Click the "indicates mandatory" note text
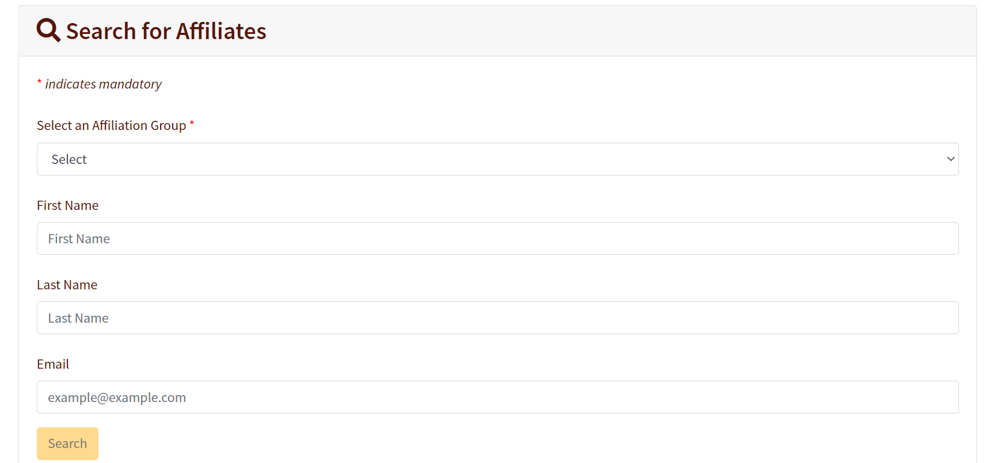 (x=103, y=84)
